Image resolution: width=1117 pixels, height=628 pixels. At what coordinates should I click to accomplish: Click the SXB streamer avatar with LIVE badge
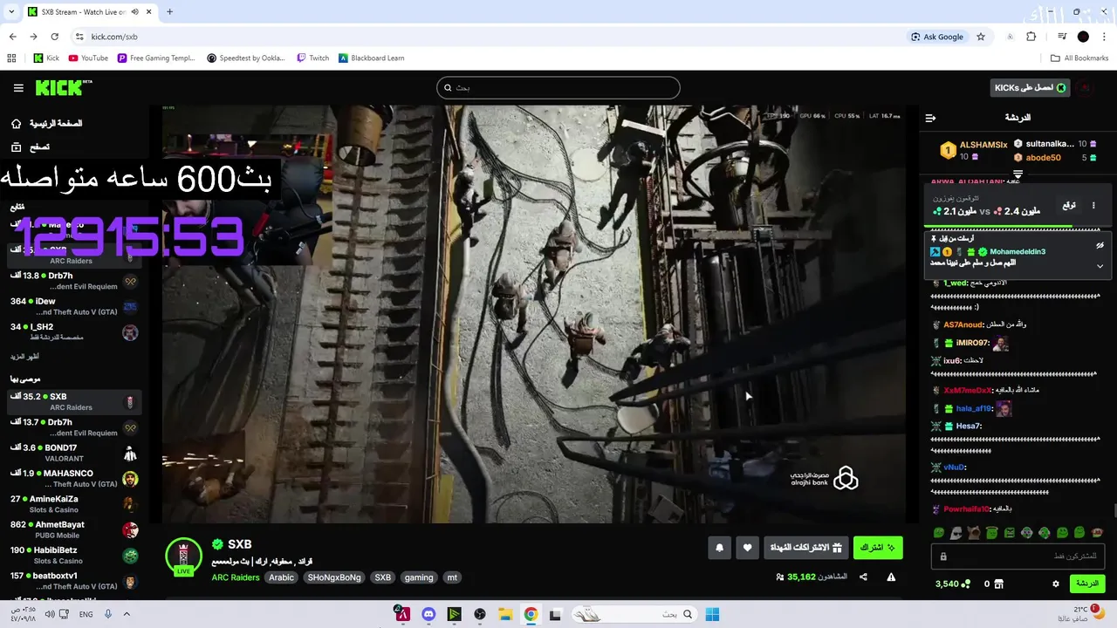click(x=183, y=557)
